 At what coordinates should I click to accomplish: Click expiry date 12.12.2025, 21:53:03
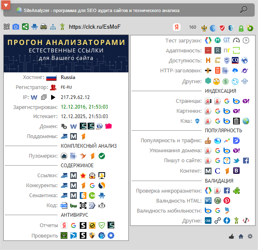pos(84,116)
